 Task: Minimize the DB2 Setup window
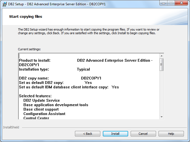tap(164, 3)
